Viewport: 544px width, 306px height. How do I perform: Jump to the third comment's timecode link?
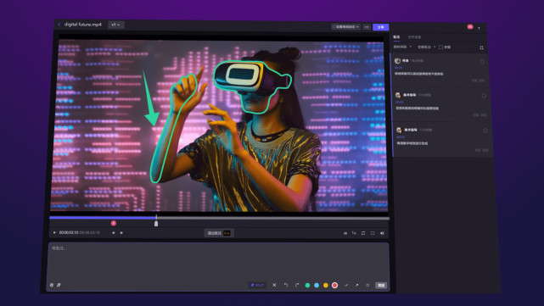pyautogui.click(x=401, y=136)
